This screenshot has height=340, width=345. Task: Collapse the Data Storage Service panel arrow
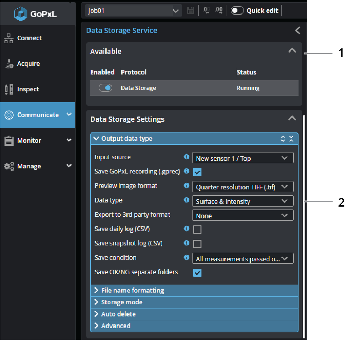[x=298, y=31]
